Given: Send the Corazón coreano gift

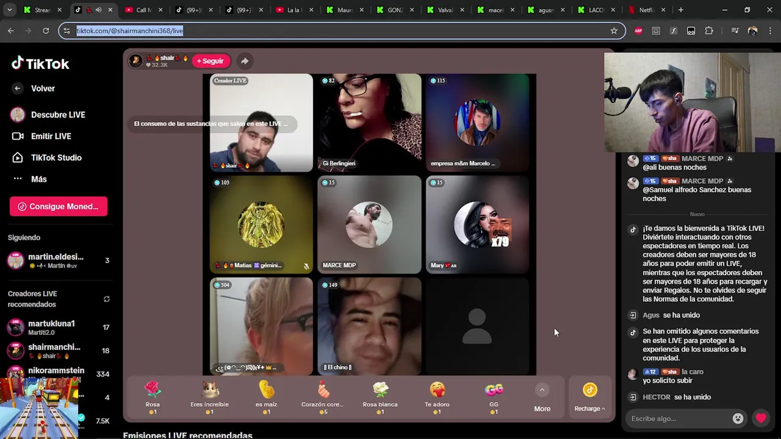Looking at the screenshot, I should [322, 397].
